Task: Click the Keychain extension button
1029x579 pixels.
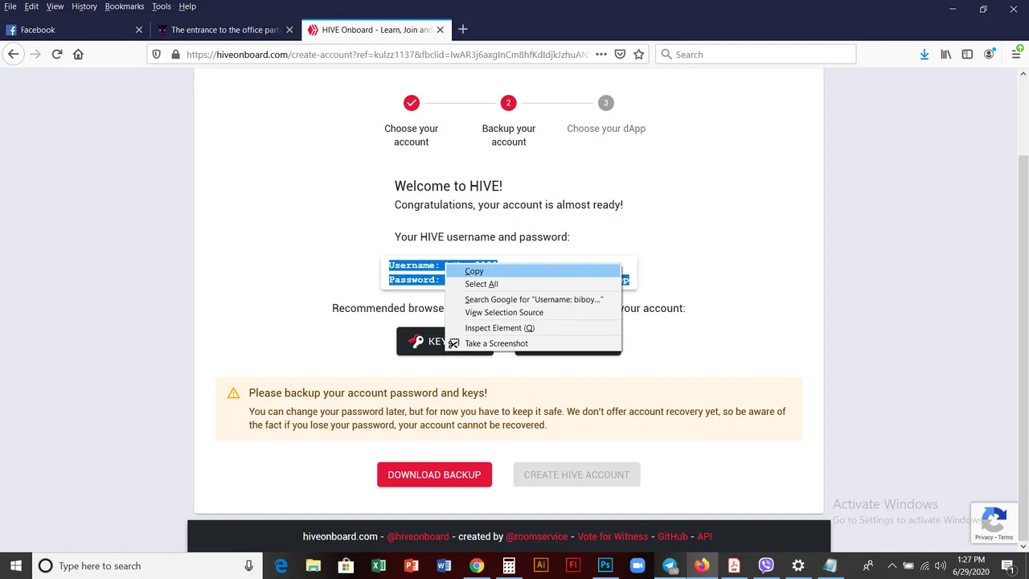Action: tap(420, 341)
